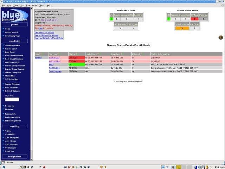
Task: Open Host Group Grid
Action: click(12, 62)
